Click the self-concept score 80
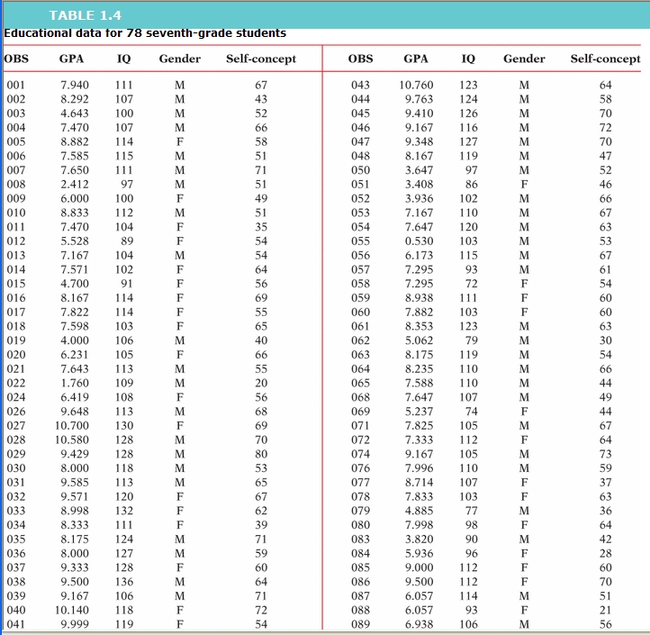This screenshot has width=650, height=635. coord(261,454)
